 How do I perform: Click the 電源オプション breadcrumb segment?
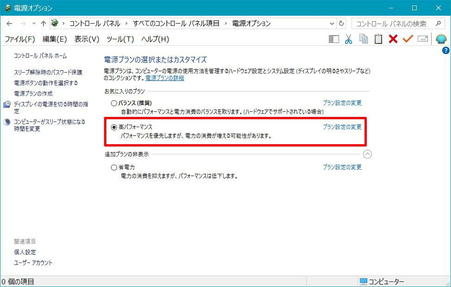251,23
